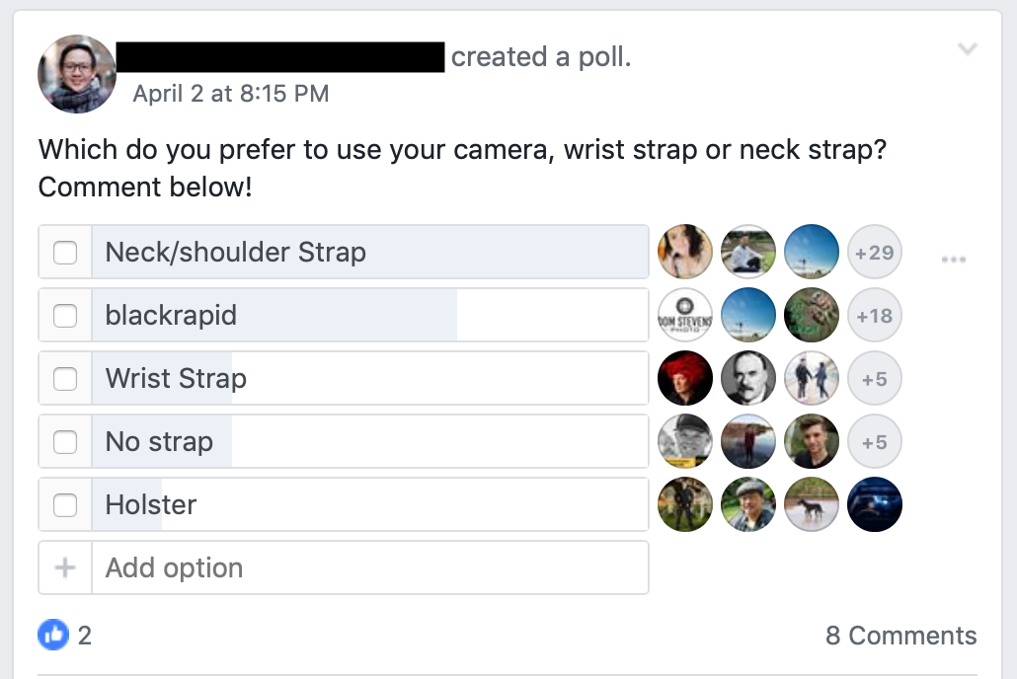Image resolution: width=1017 pixels, height=679 pixels.
Task: Click the Add option text field
Action: [x=369, y=567]
